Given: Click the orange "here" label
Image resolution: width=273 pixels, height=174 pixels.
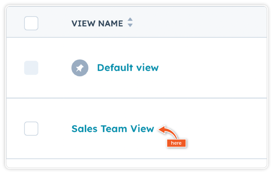Looking at the screenshot, I should click(176, 143).
